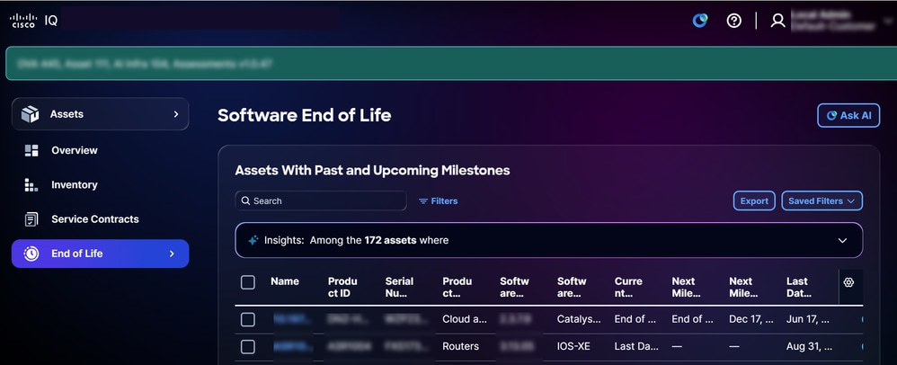Viewport: 897px width, 365px height.
Task: Click the Jun 17 date cell
Action: [807, 319]
